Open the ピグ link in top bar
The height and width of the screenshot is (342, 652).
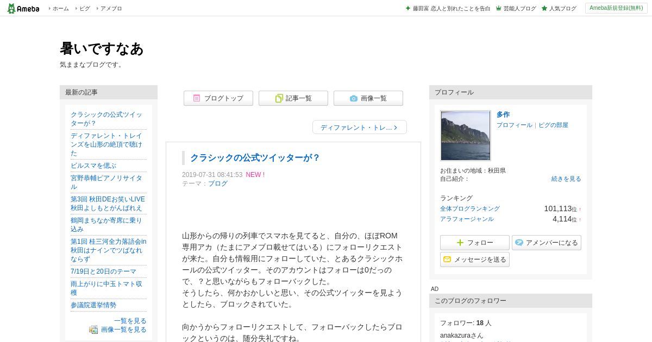click(85, 9)
